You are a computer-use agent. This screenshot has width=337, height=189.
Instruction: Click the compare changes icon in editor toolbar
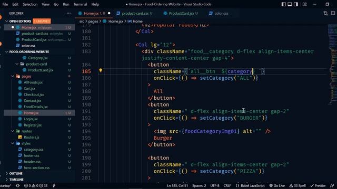[x=325, y=13]
